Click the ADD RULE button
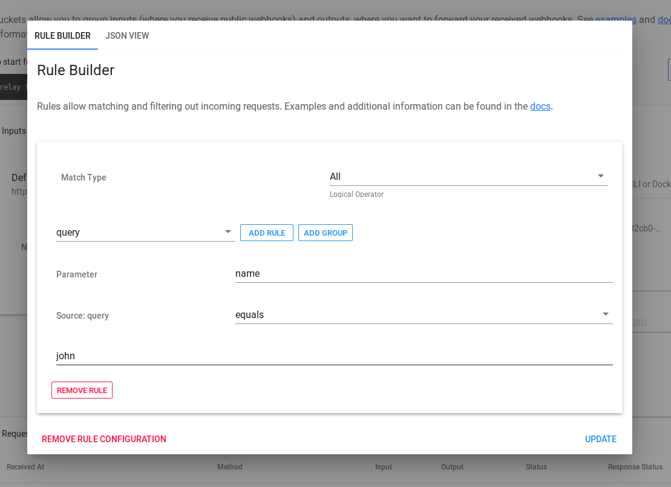671x487 pixels. [x=266, y=232]
